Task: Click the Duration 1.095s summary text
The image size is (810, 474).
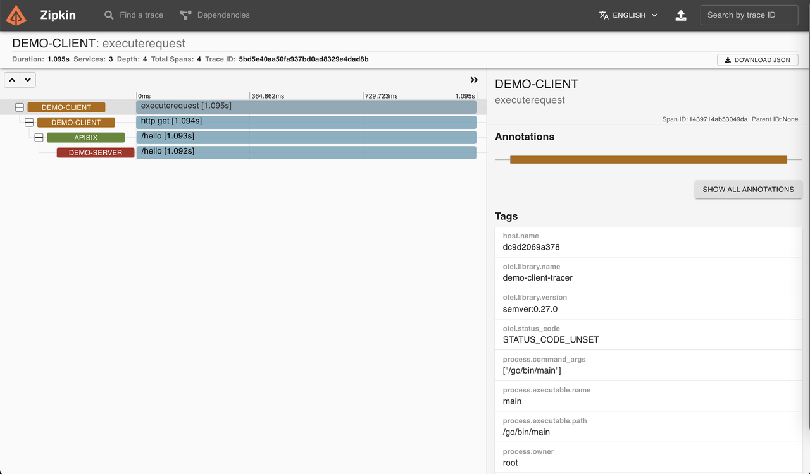Action: 40,59
